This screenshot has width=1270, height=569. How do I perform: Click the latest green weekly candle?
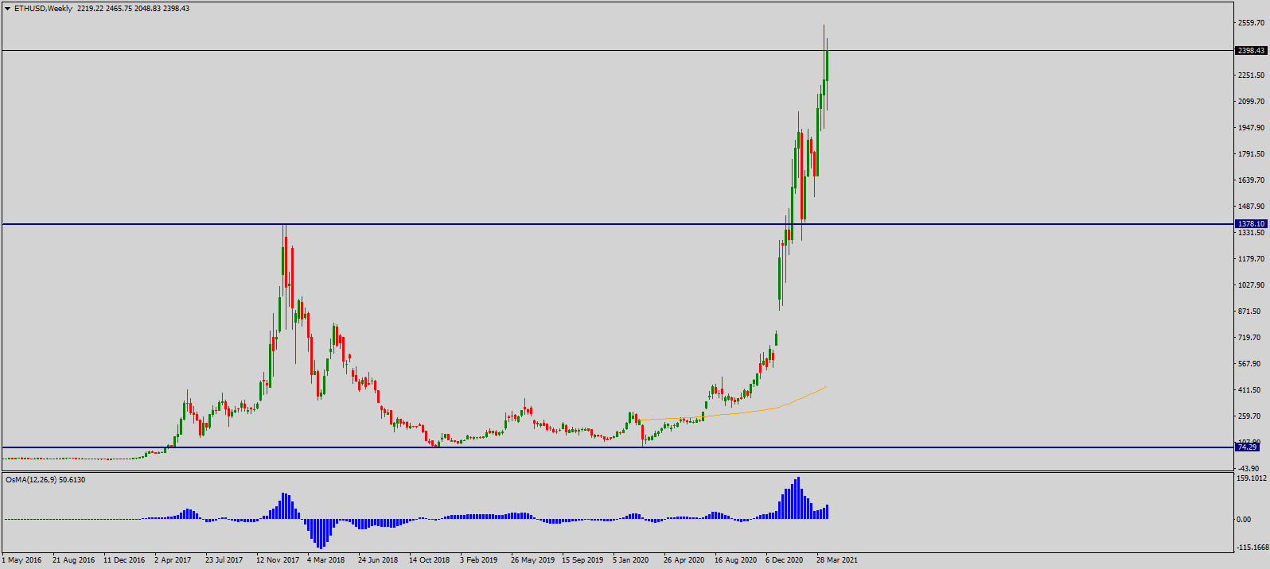point(828,66)
